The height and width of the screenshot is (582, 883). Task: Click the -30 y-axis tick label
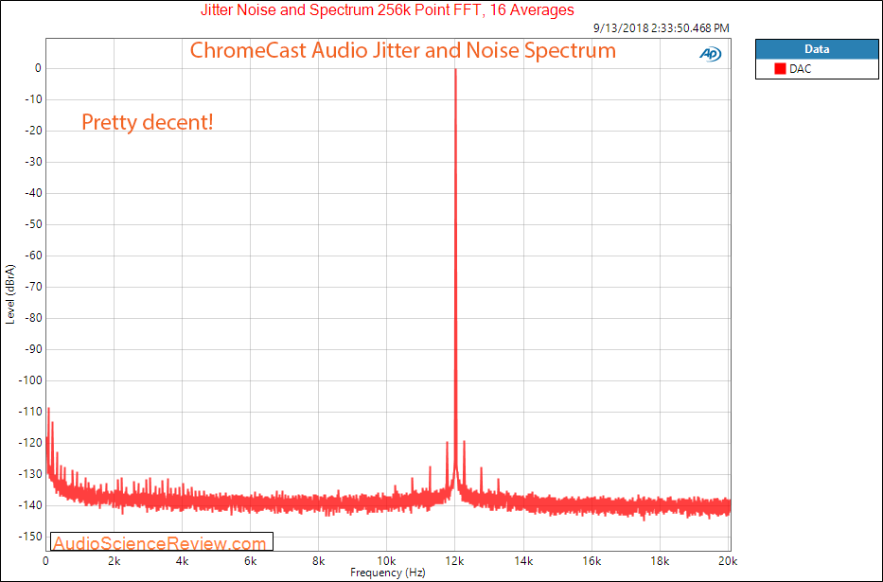[x=33, y=162]
